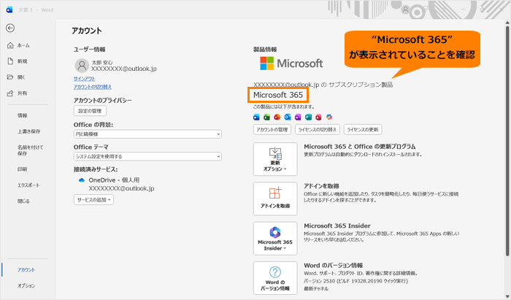Screen dimensions: 511x300
Task: Go back using the left arrow icon
Action: tap(10, 28)
